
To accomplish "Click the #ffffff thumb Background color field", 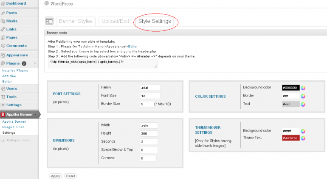I will point(291,131).
